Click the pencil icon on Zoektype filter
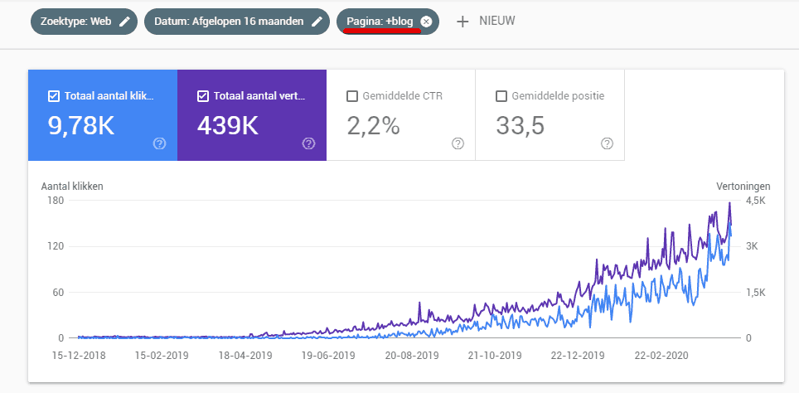Screen dimensions: 799x393 (x=124, y=22)
